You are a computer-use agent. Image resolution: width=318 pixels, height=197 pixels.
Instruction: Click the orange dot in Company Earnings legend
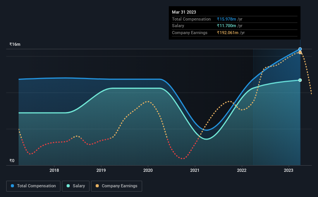(x=97, y=186)
